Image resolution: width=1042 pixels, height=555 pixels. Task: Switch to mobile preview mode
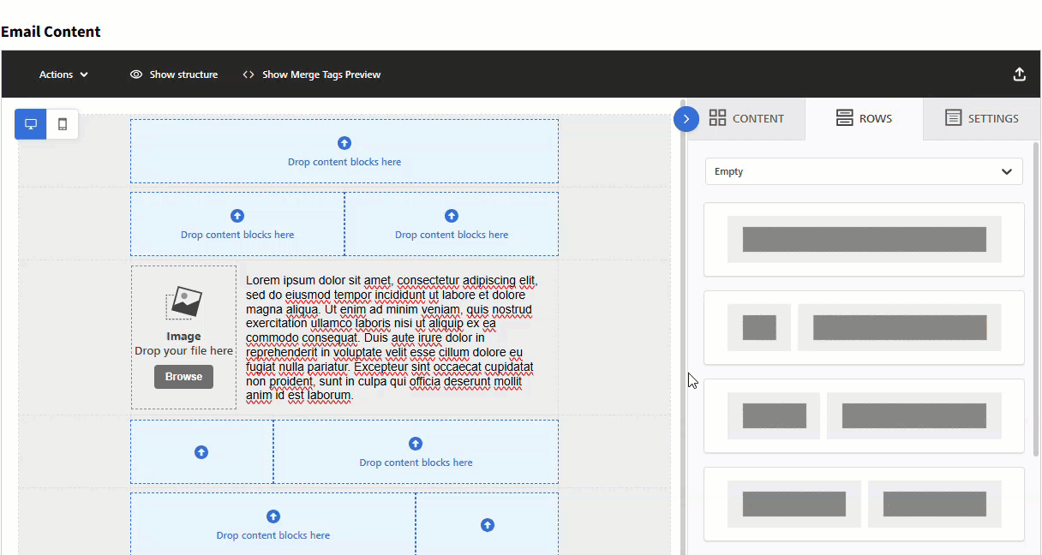click(61, 123)
